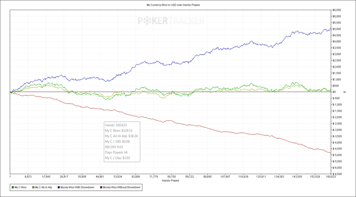Click the red Money Won Without Showdown swatch
This screenshot has height=197, width=356.
point(101,187)
